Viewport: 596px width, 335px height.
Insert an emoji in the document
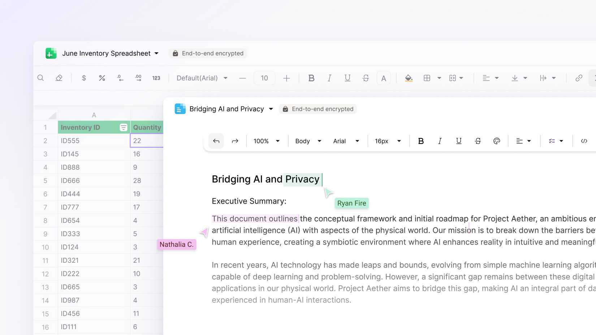pos(497,141)
